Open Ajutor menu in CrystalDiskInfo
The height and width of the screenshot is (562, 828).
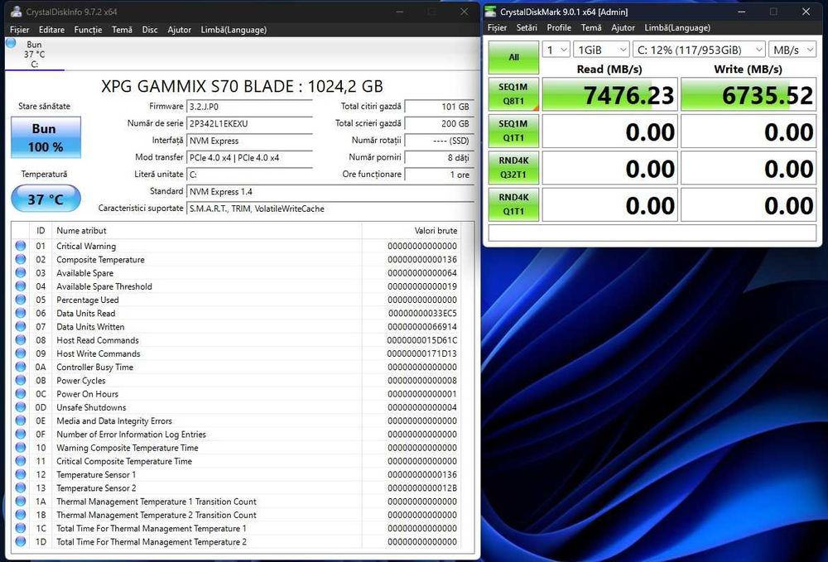(180, 30)
